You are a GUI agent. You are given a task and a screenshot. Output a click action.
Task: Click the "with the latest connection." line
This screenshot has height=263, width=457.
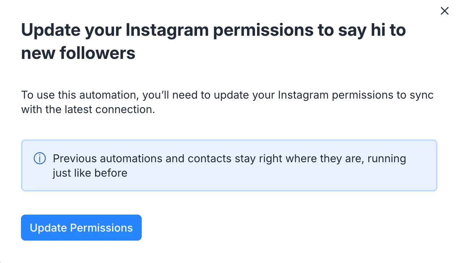tap(88, 109)
